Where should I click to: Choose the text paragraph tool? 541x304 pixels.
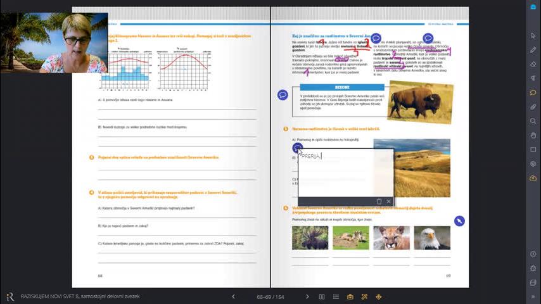point(533,78)
